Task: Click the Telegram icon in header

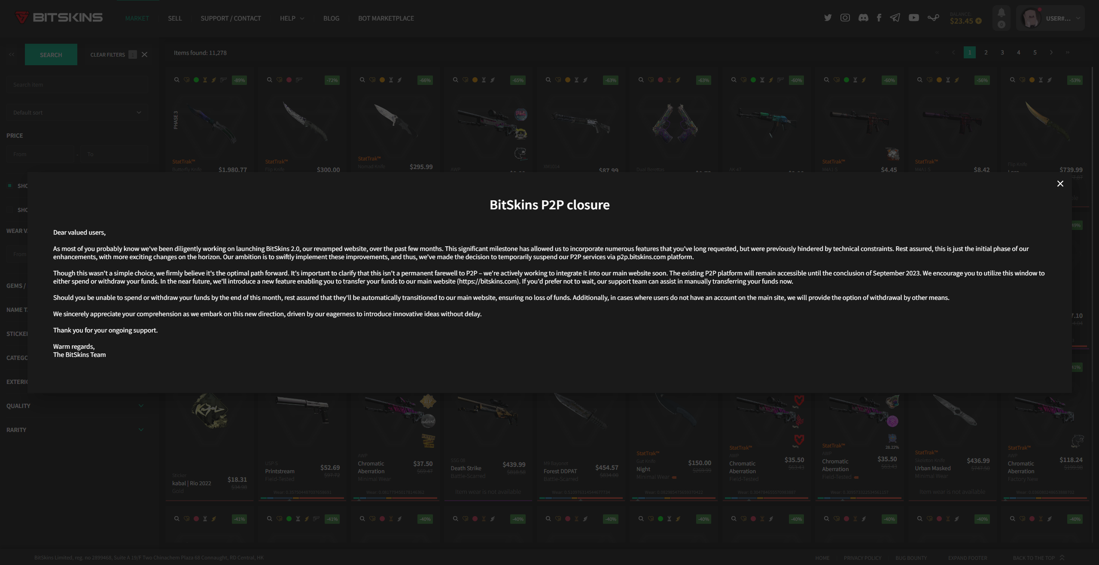Action: click(895, 18)
